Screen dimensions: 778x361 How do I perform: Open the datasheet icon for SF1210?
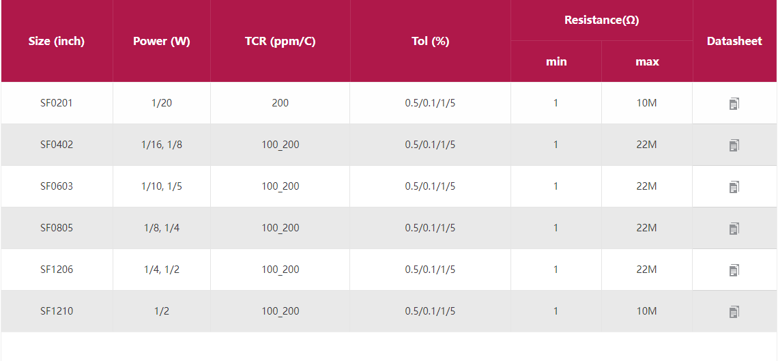734,312
